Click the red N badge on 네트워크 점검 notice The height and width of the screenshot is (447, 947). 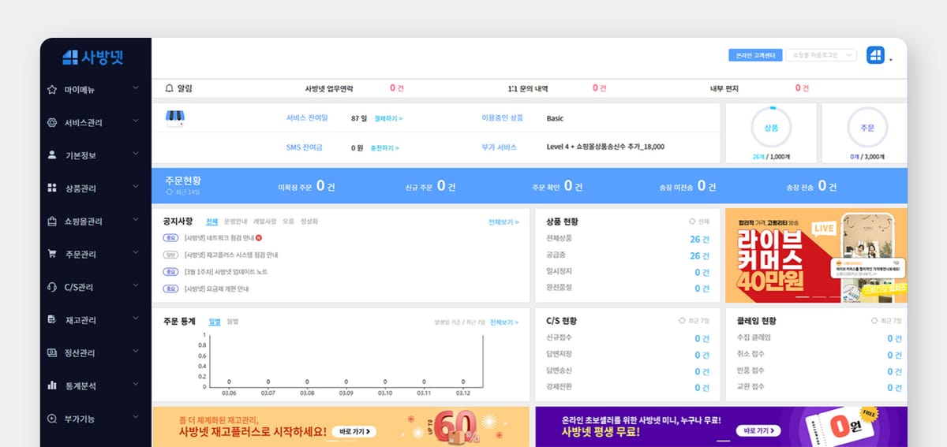[x=259, y=237]
